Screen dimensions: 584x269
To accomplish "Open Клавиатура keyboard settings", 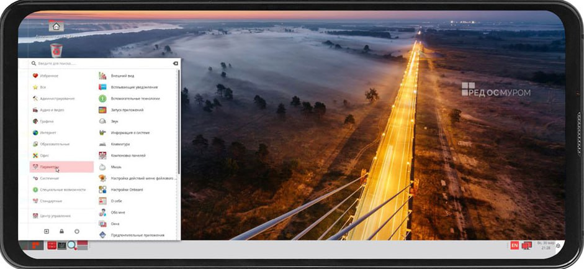I will click(x=137, y=144).
